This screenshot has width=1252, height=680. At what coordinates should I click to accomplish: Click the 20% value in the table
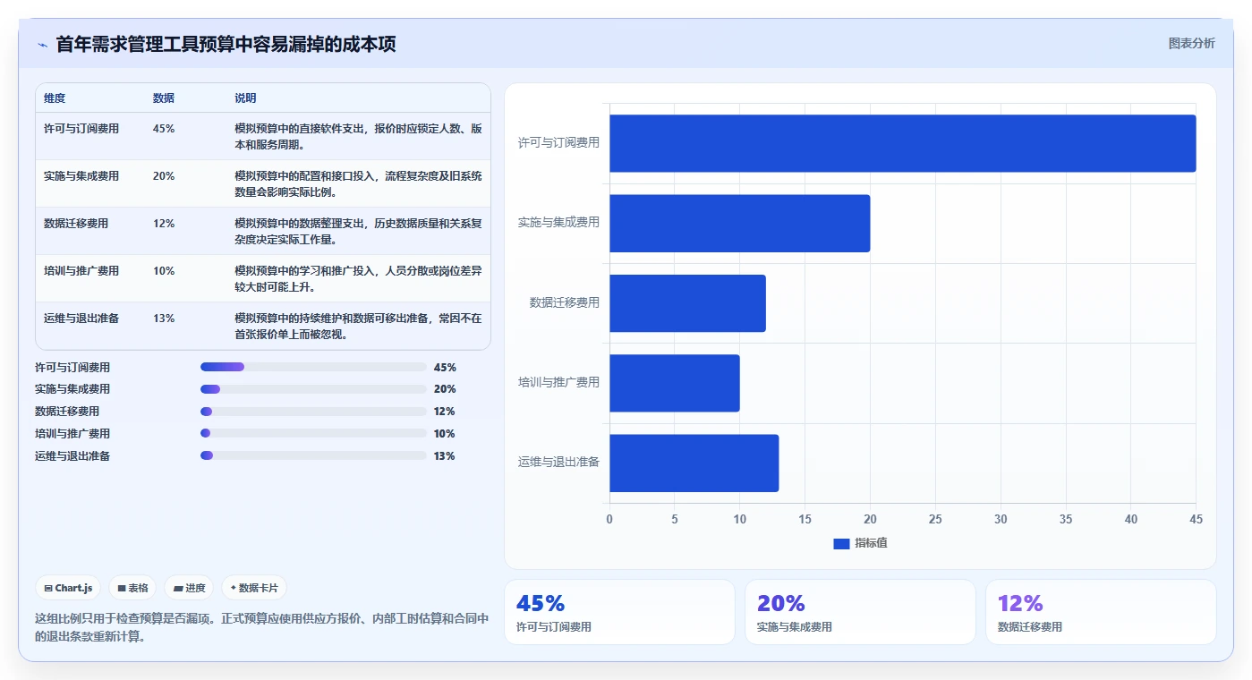coord(164,175)
